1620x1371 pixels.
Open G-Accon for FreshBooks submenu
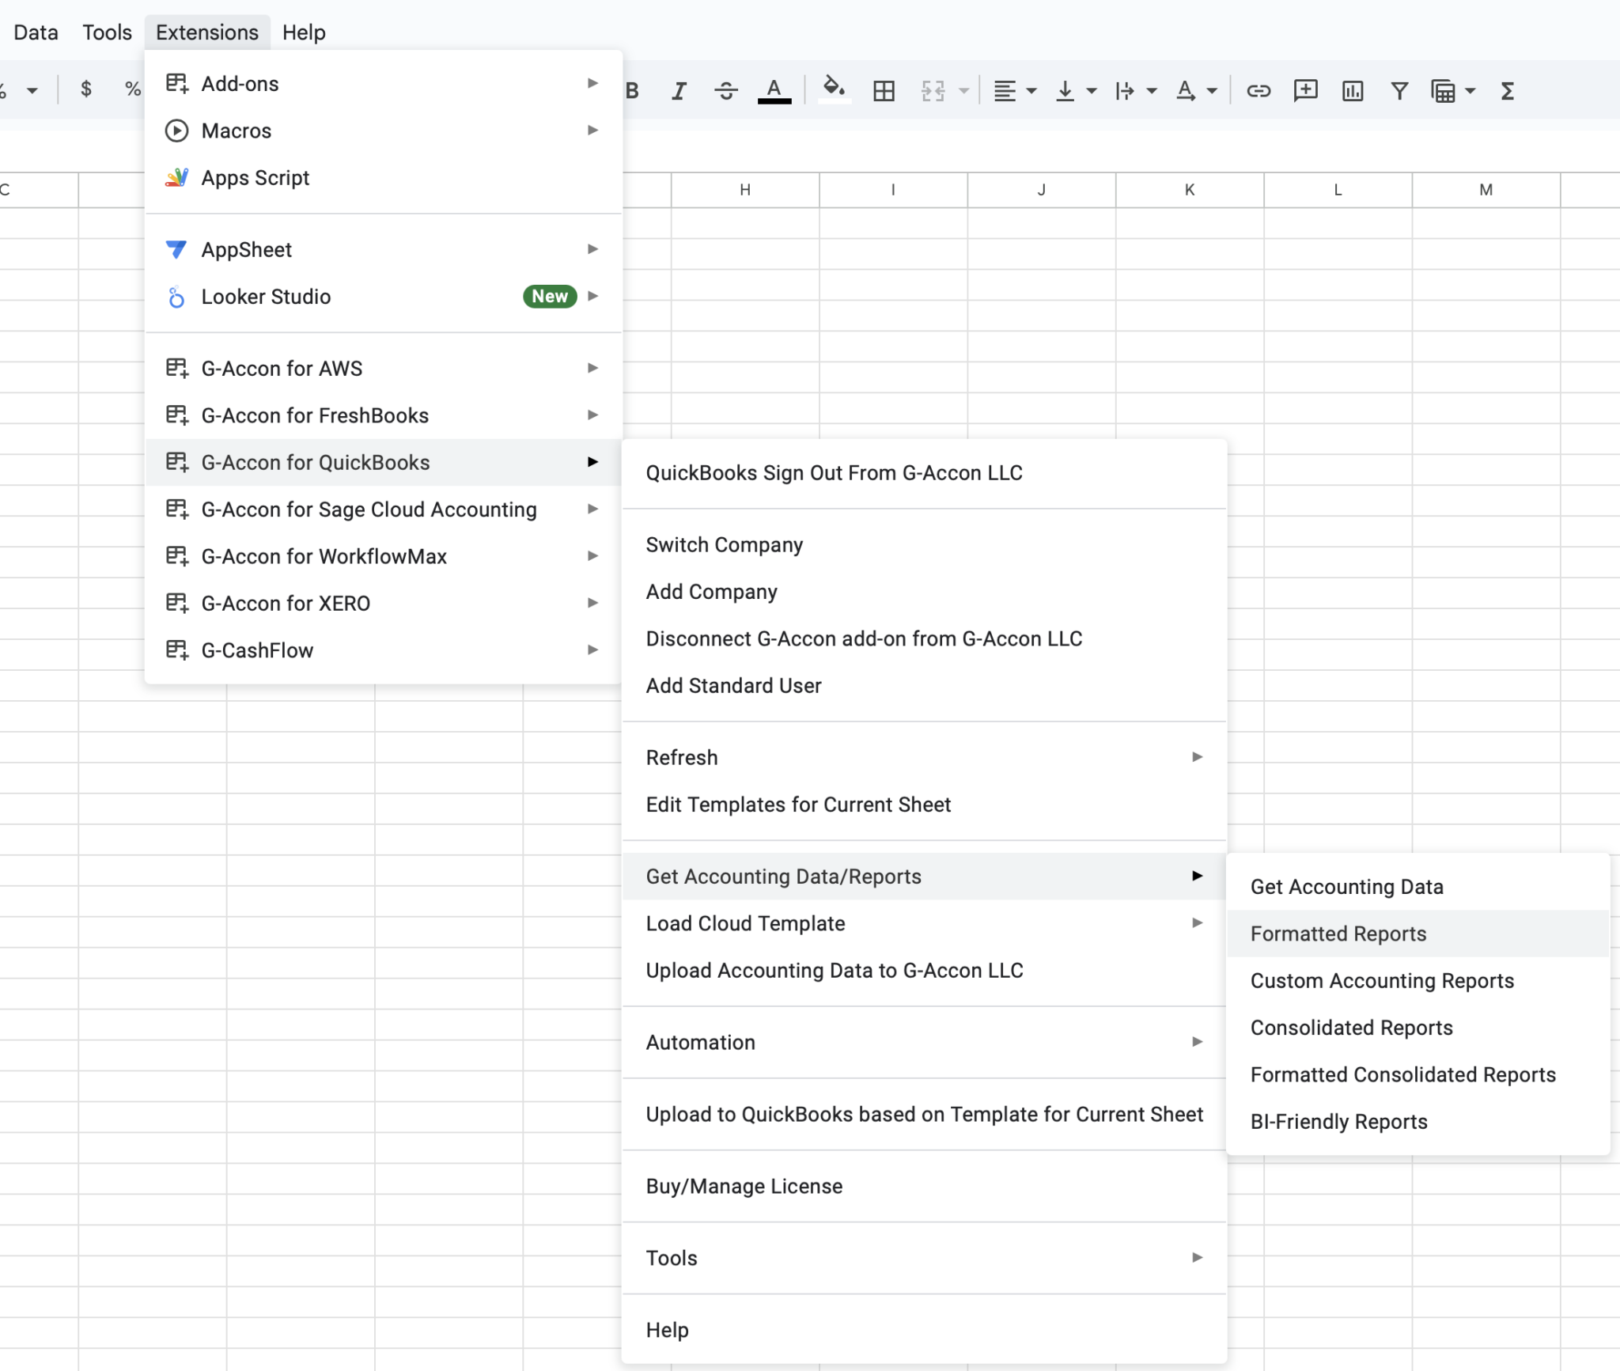click(x=384, y=415)
